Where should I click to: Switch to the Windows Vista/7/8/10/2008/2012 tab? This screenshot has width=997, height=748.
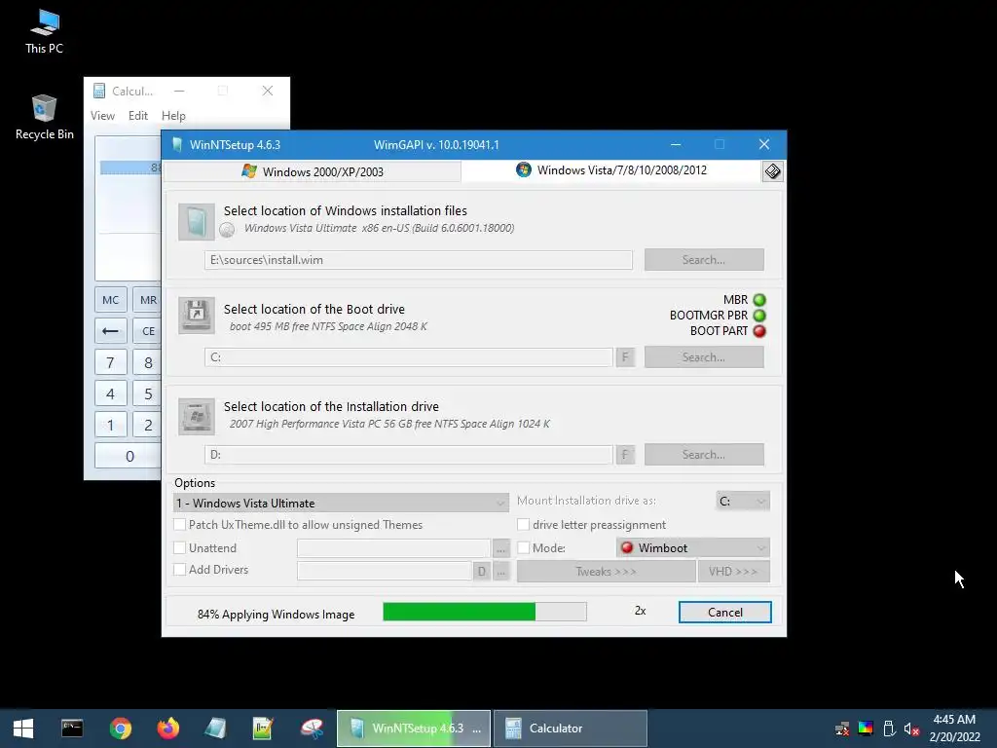pyautogui.click(x=611, y=170)
